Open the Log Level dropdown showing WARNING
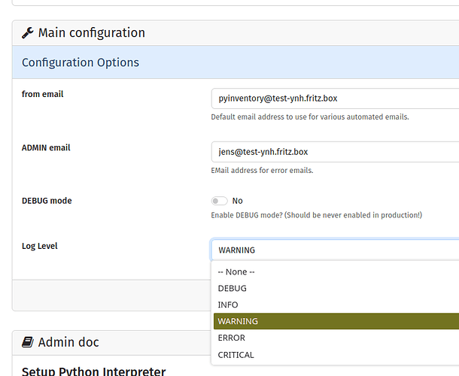Viewport: 459px width, 376px height. pyautogui.click(x=335, y=250)
